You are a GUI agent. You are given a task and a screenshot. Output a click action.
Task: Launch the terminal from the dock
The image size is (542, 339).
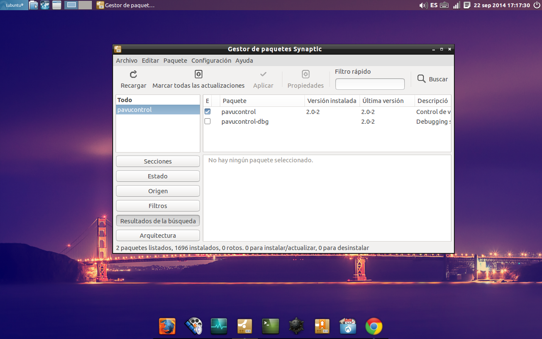(270, 326)
